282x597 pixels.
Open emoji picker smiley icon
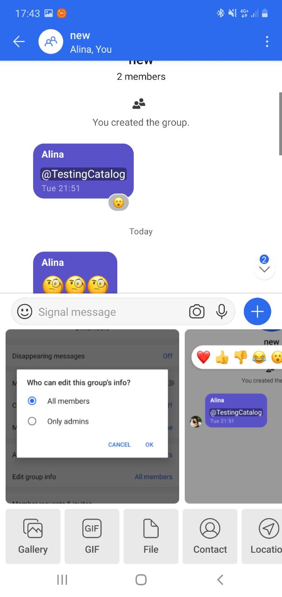25,312
